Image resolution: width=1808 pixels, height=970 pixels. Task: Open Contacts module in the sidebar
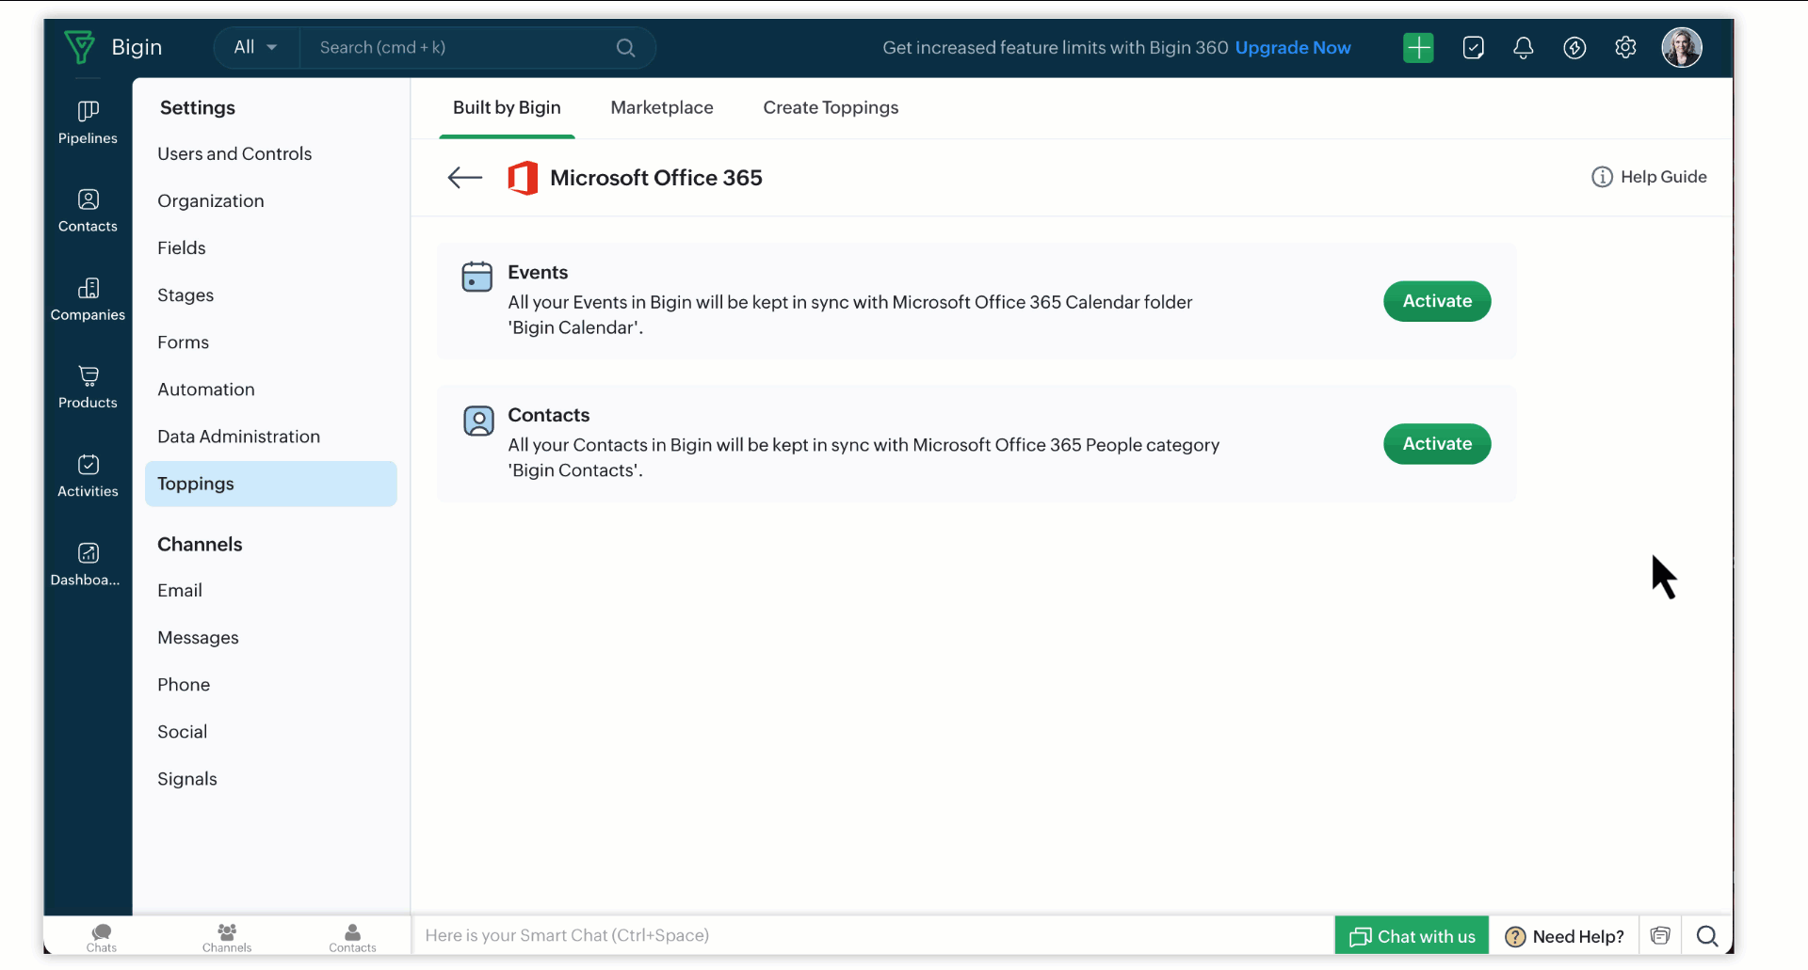click(x=88, y=211)
